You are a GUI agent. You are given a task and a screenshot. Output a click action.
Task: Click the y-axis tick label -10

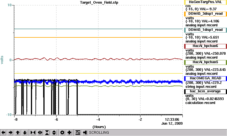coord(9,115)
